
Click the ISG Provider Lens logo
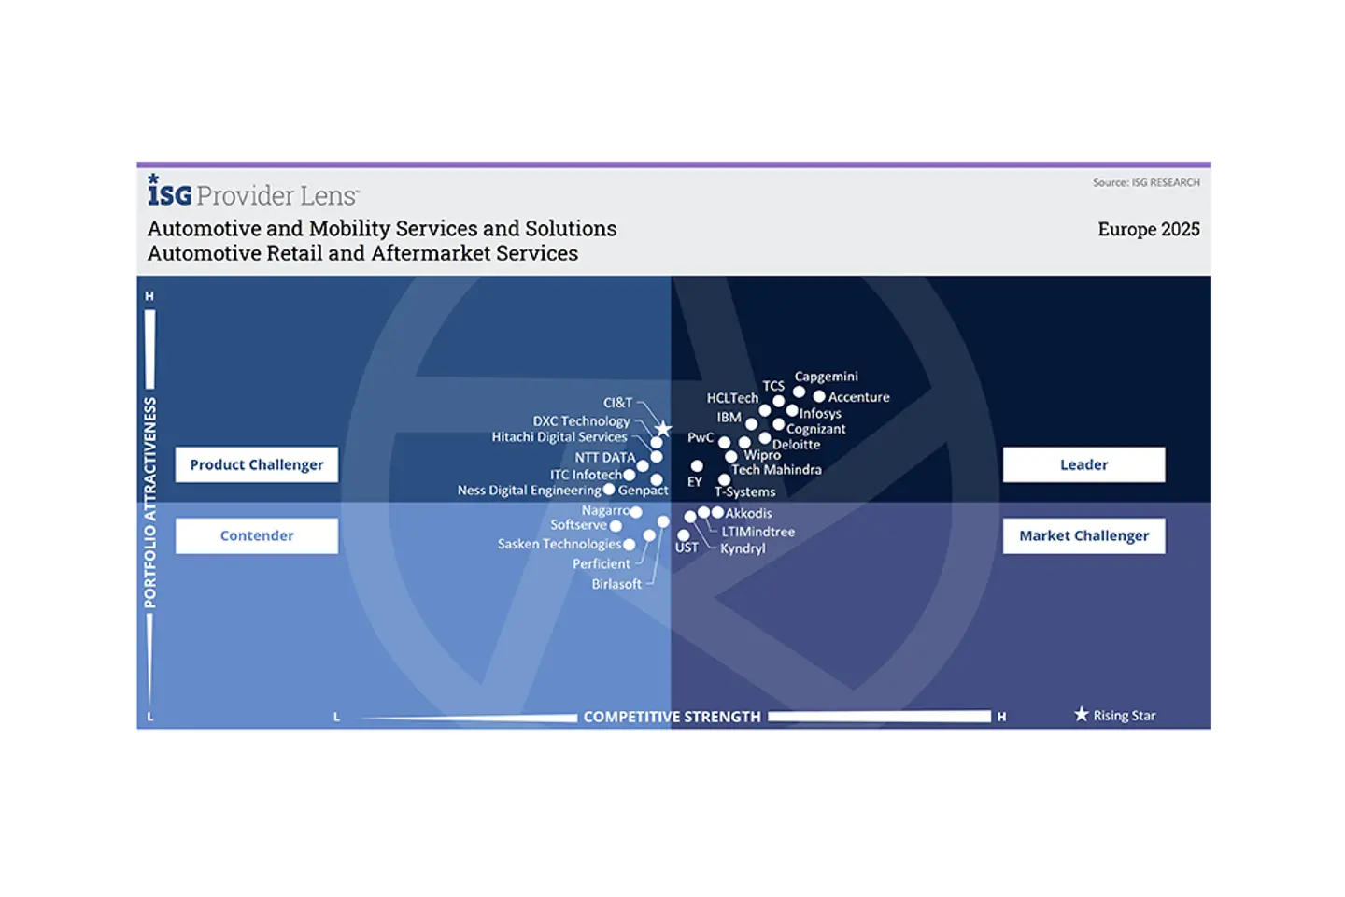[250, 193]
